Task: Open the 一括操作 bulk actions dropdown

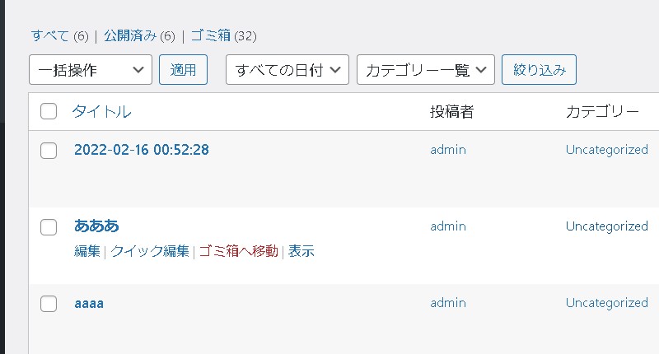Action: click(91, 70)
